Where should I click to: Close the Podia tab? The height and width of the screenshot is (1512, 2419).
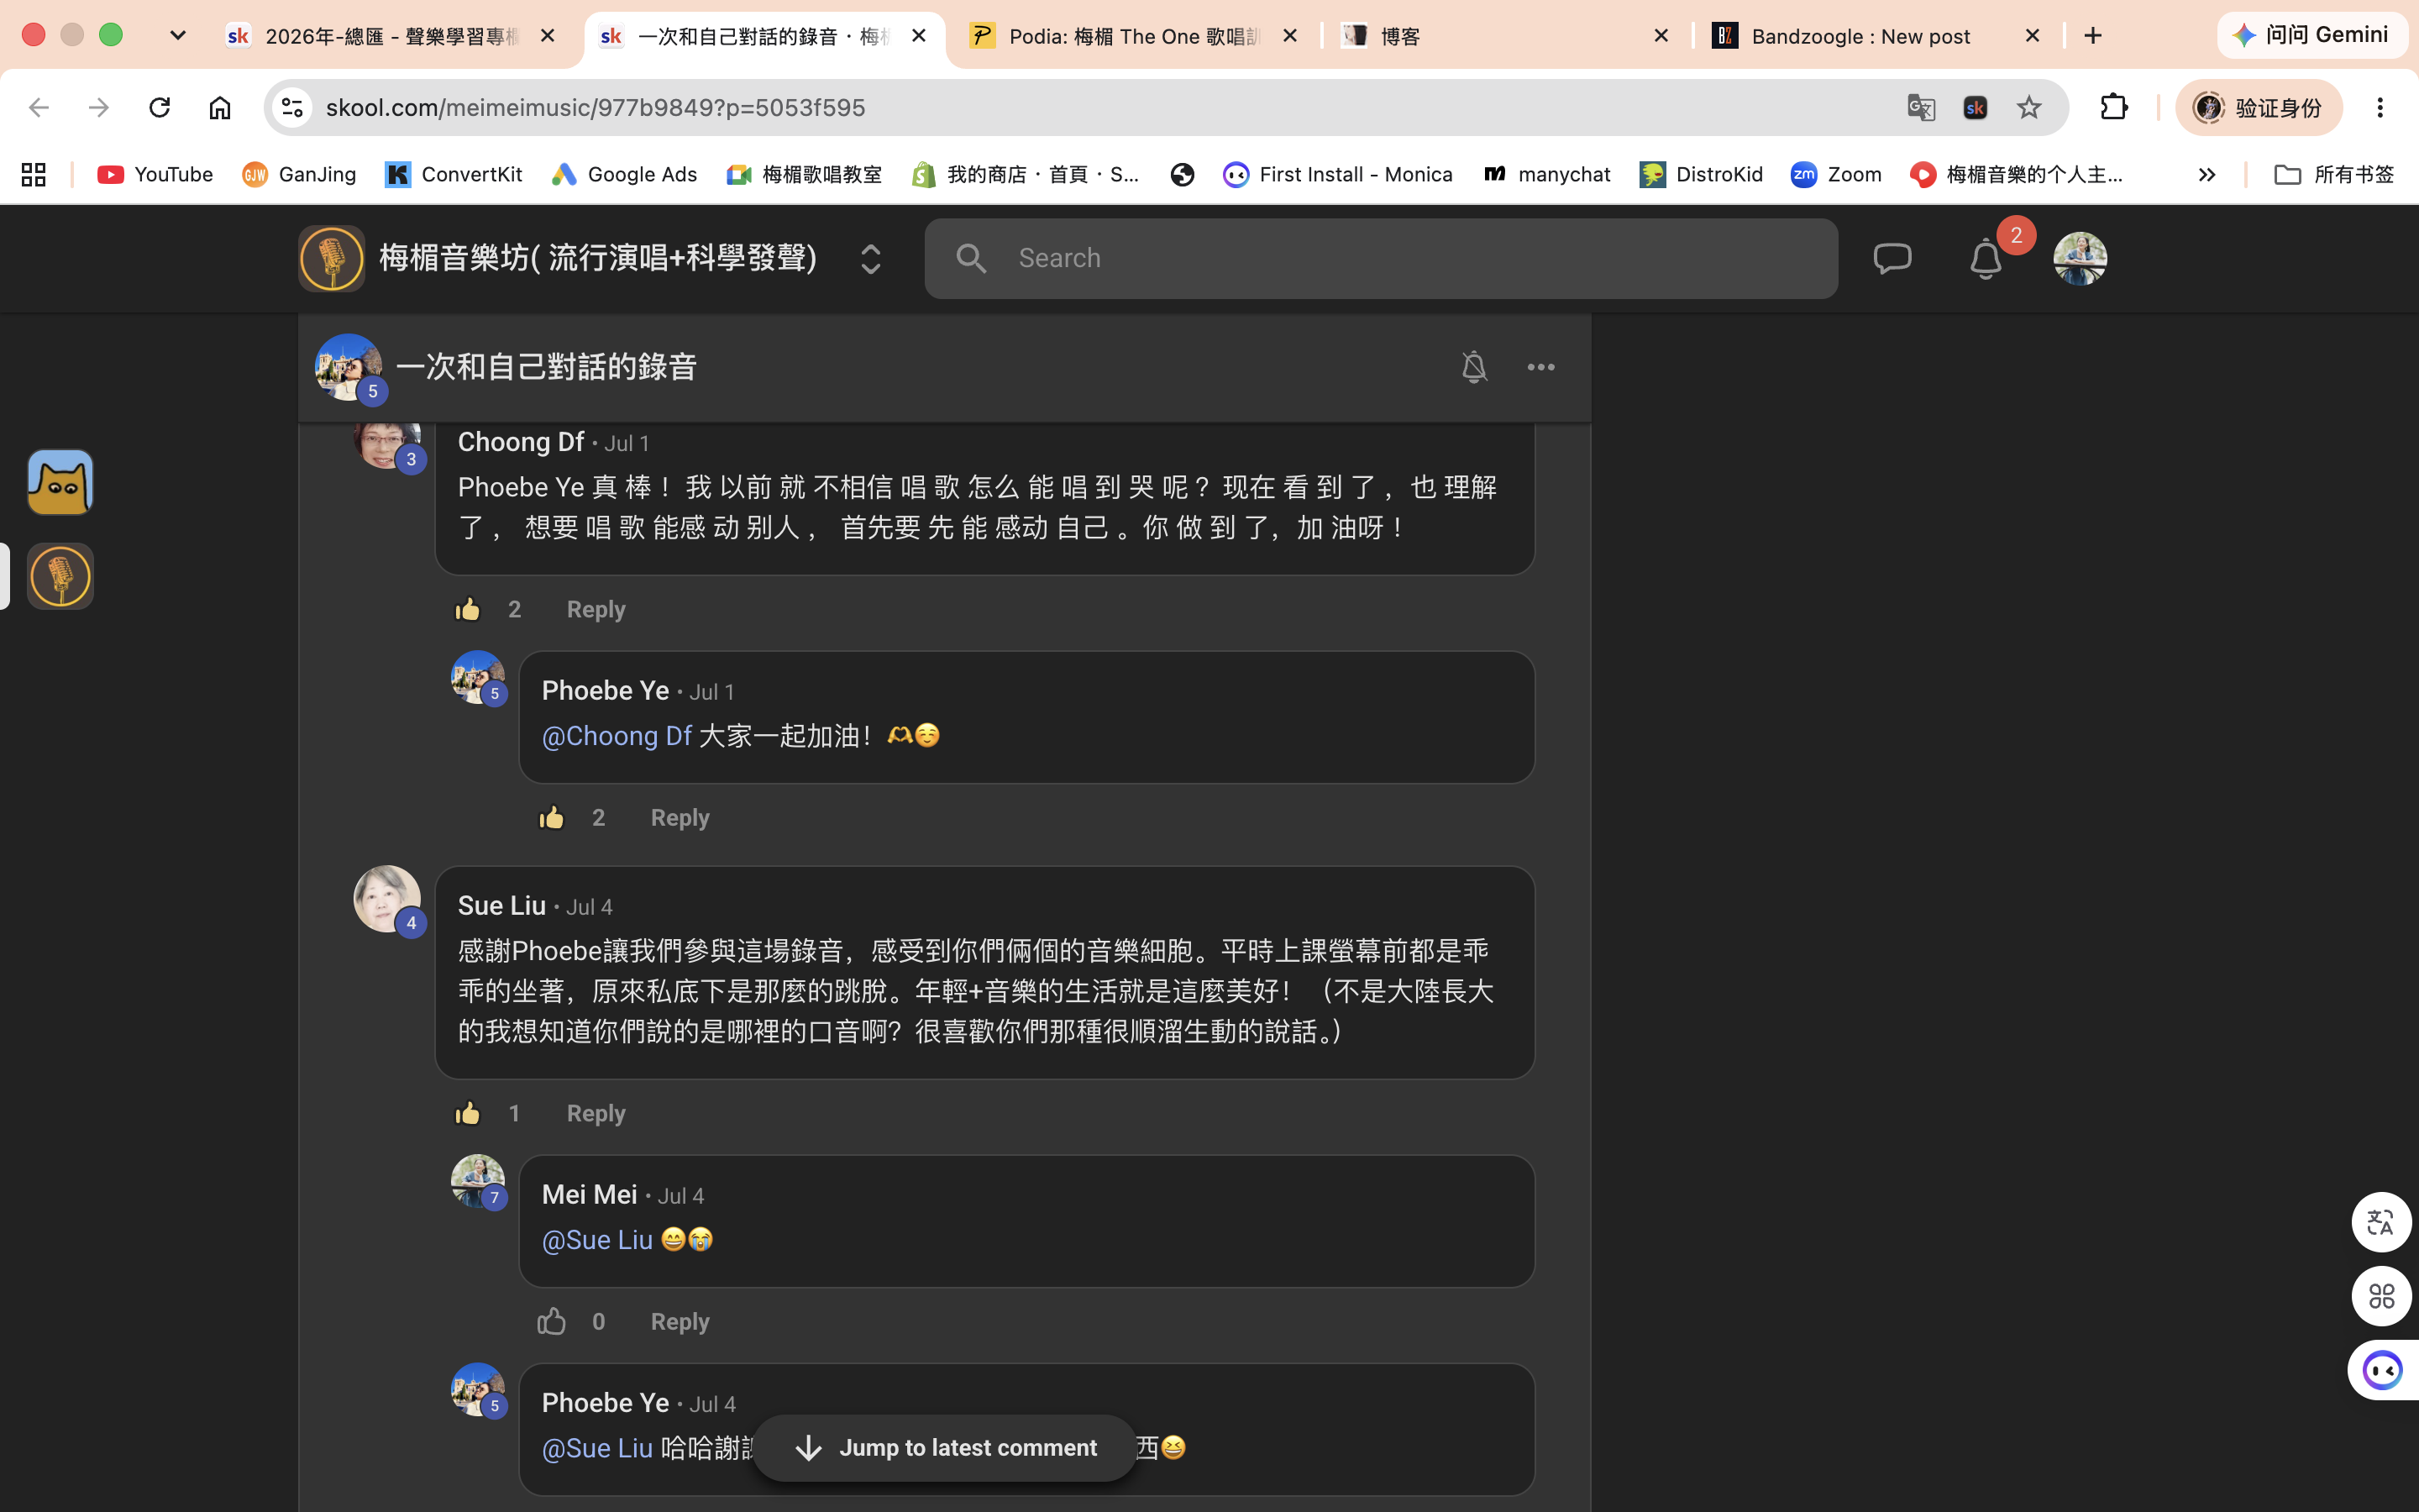coord(1289,36)
